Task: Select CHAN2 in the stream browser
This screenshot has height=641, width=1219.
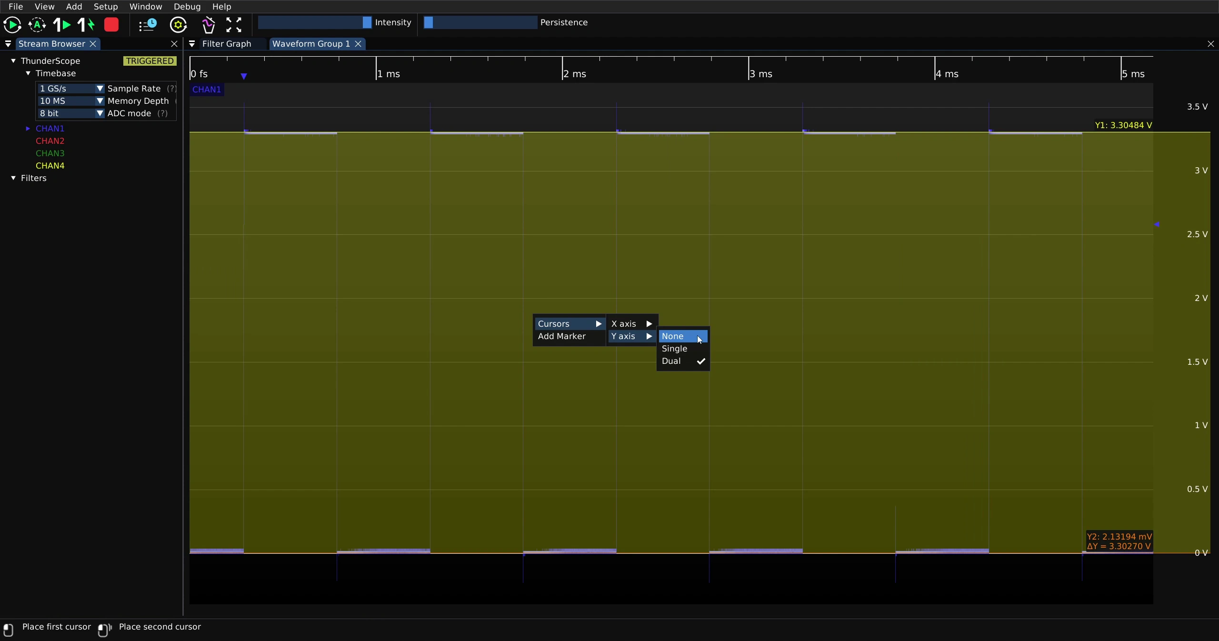Action: (x=50, y=141)
